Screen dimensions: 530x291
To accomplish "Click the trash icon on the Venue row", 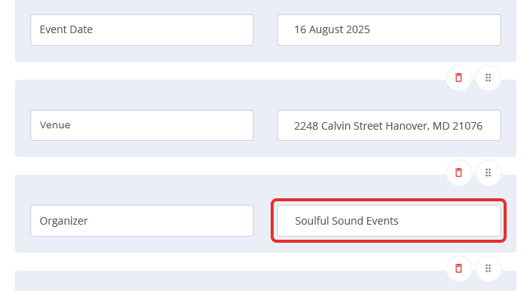I will pyautogui.click(x=458, y=78).
